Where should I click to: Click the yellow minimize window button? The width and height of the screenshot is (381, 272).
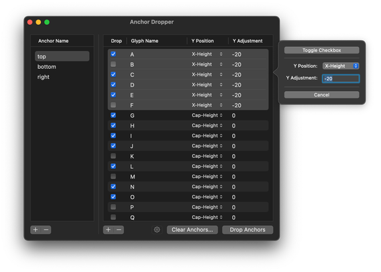point(38,22)
